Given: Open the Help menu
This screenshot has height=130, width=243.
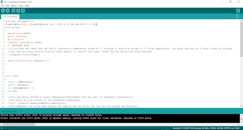Looking at the screenshot, I should click(x=27, y=6).
